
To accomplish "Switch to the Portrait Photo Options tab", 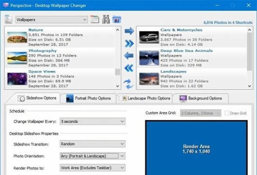I will (x=88, y=98).
